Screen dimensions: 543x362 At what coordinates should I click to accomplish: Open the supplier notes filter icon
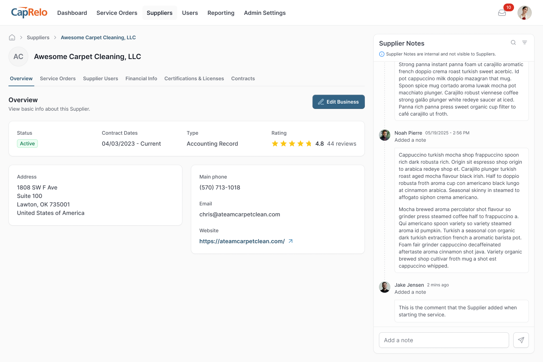point(525,43)
